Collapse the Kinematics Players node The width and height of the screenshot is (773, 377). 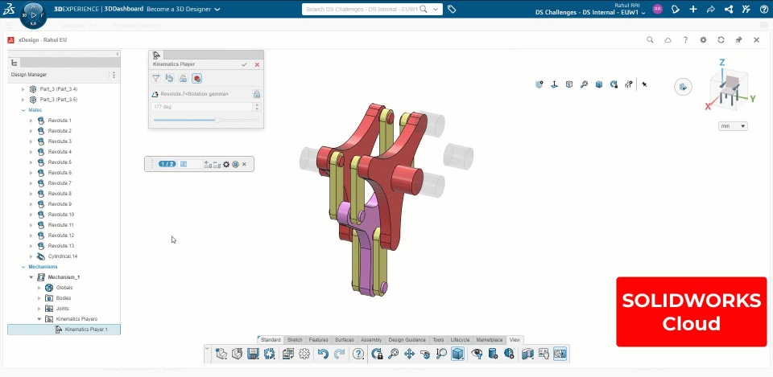39,319
